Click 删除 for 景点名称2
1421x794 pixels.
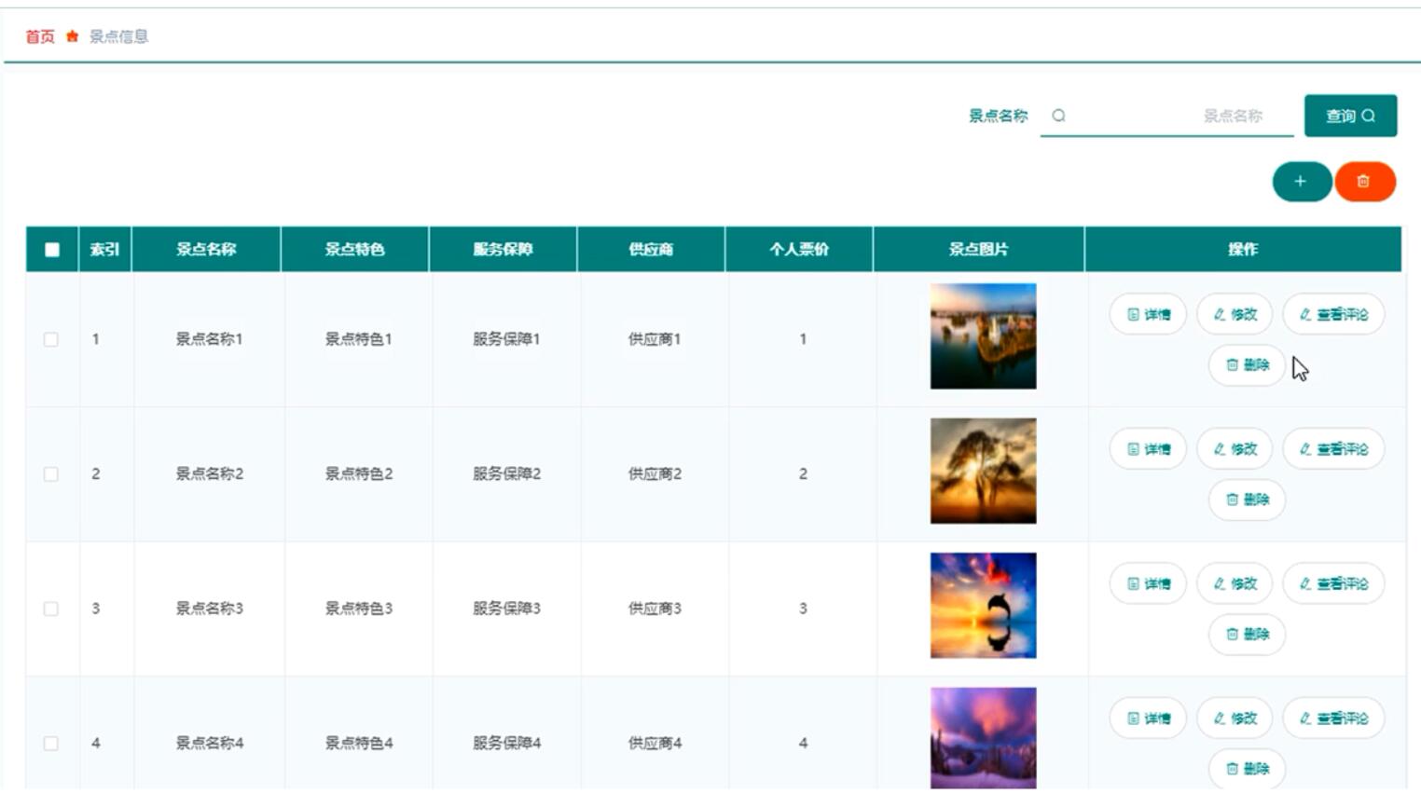click(1247, 500)
